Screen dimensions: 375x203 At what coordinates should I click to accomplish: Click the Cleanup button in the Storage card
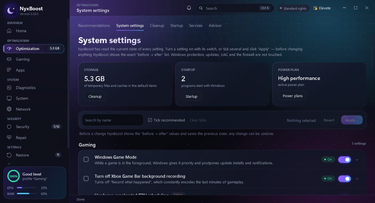(x=95, y=97)
